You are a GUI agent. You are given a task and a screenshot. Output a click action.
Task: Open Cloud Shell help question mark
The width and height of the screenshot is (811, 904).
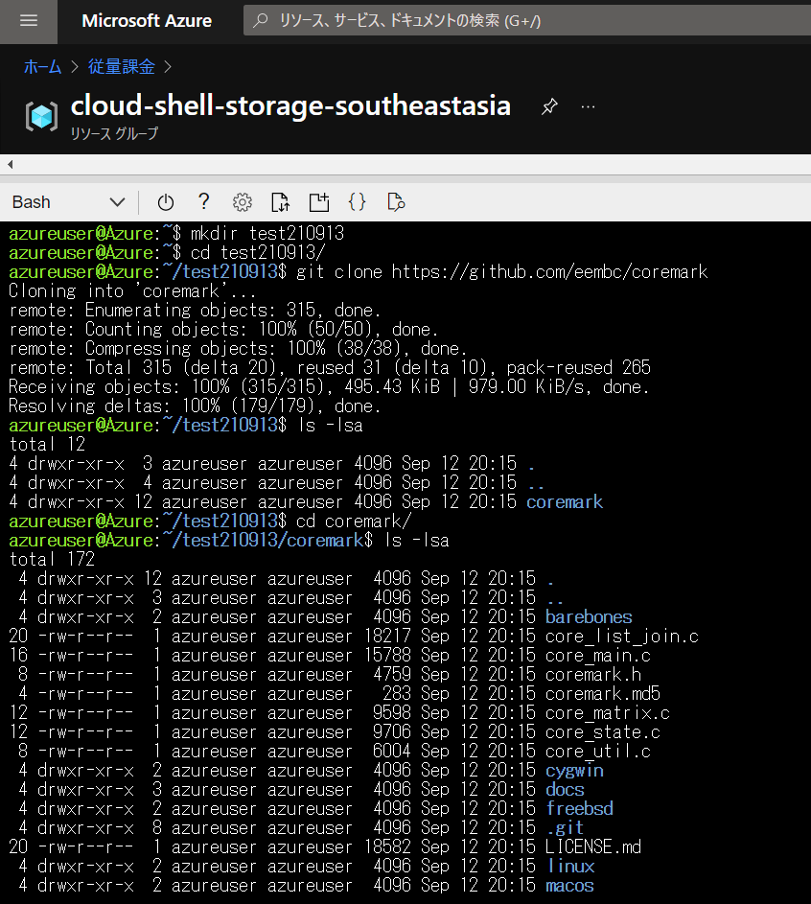point(203,201)
